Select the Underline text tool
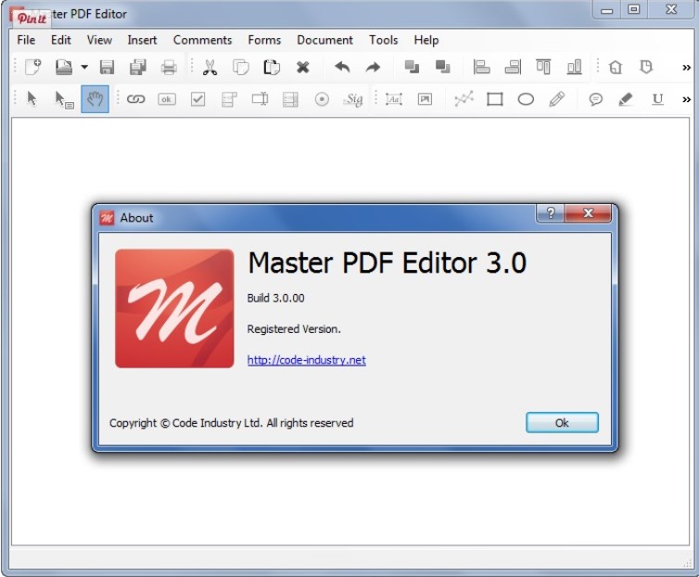 point(657,99)
